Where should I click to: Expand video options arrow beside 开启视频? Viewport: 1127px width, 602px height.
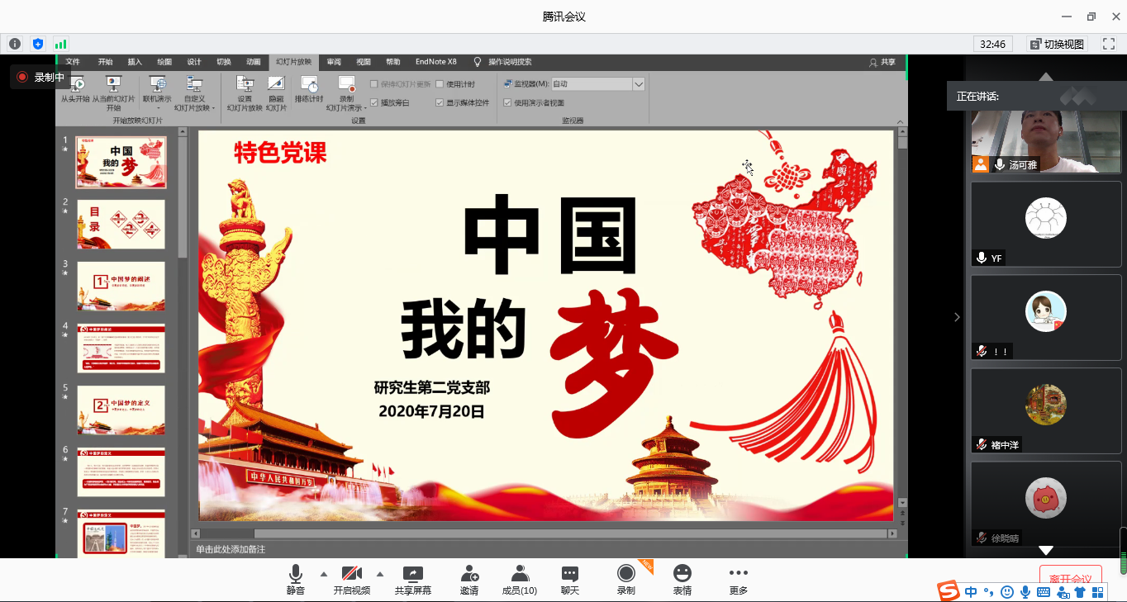coord(380,574)
